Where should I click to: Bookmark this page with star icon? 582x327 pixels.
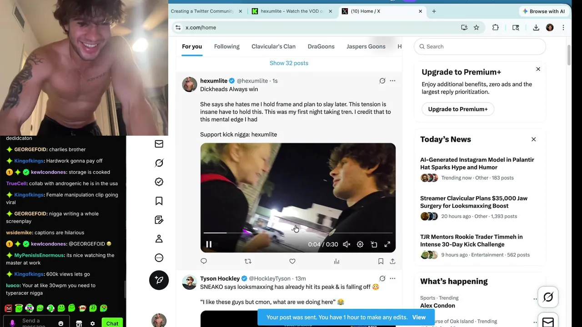pyautogui.click(x=476, y=28)
